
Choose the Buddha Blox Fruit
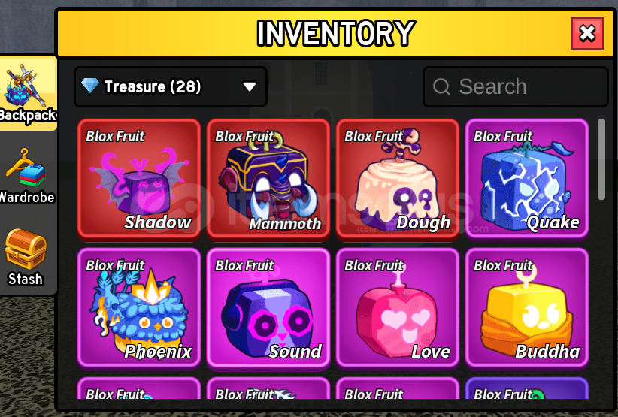tap(526, 308)
